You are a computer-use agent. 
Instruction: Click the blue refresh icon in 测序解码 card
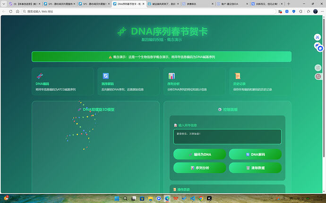click(x=106, y=76)
